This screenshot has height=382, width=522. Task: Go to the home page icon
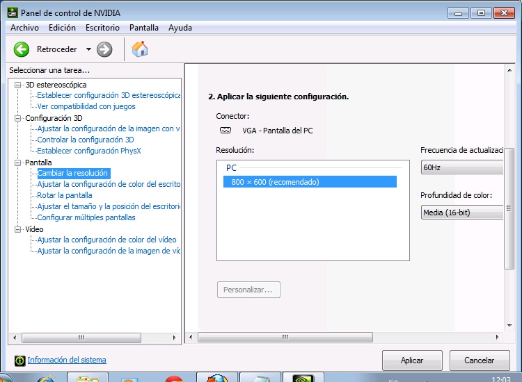[140, 49]
